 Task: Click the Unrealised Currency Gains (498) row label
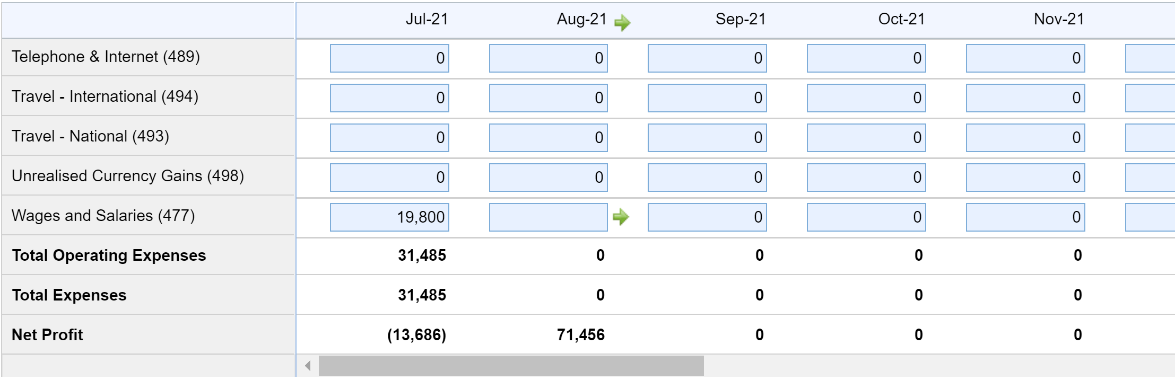(127, 175)
